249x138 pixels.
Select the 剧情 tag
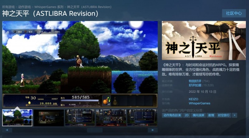211,115
